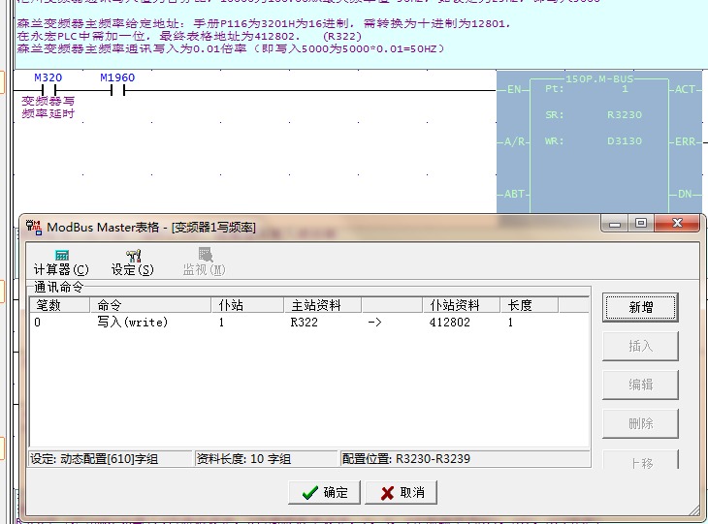This screenshot has height=524, width=708.
Task: Click the 412802 slave address cell
Action: [450, 323]
